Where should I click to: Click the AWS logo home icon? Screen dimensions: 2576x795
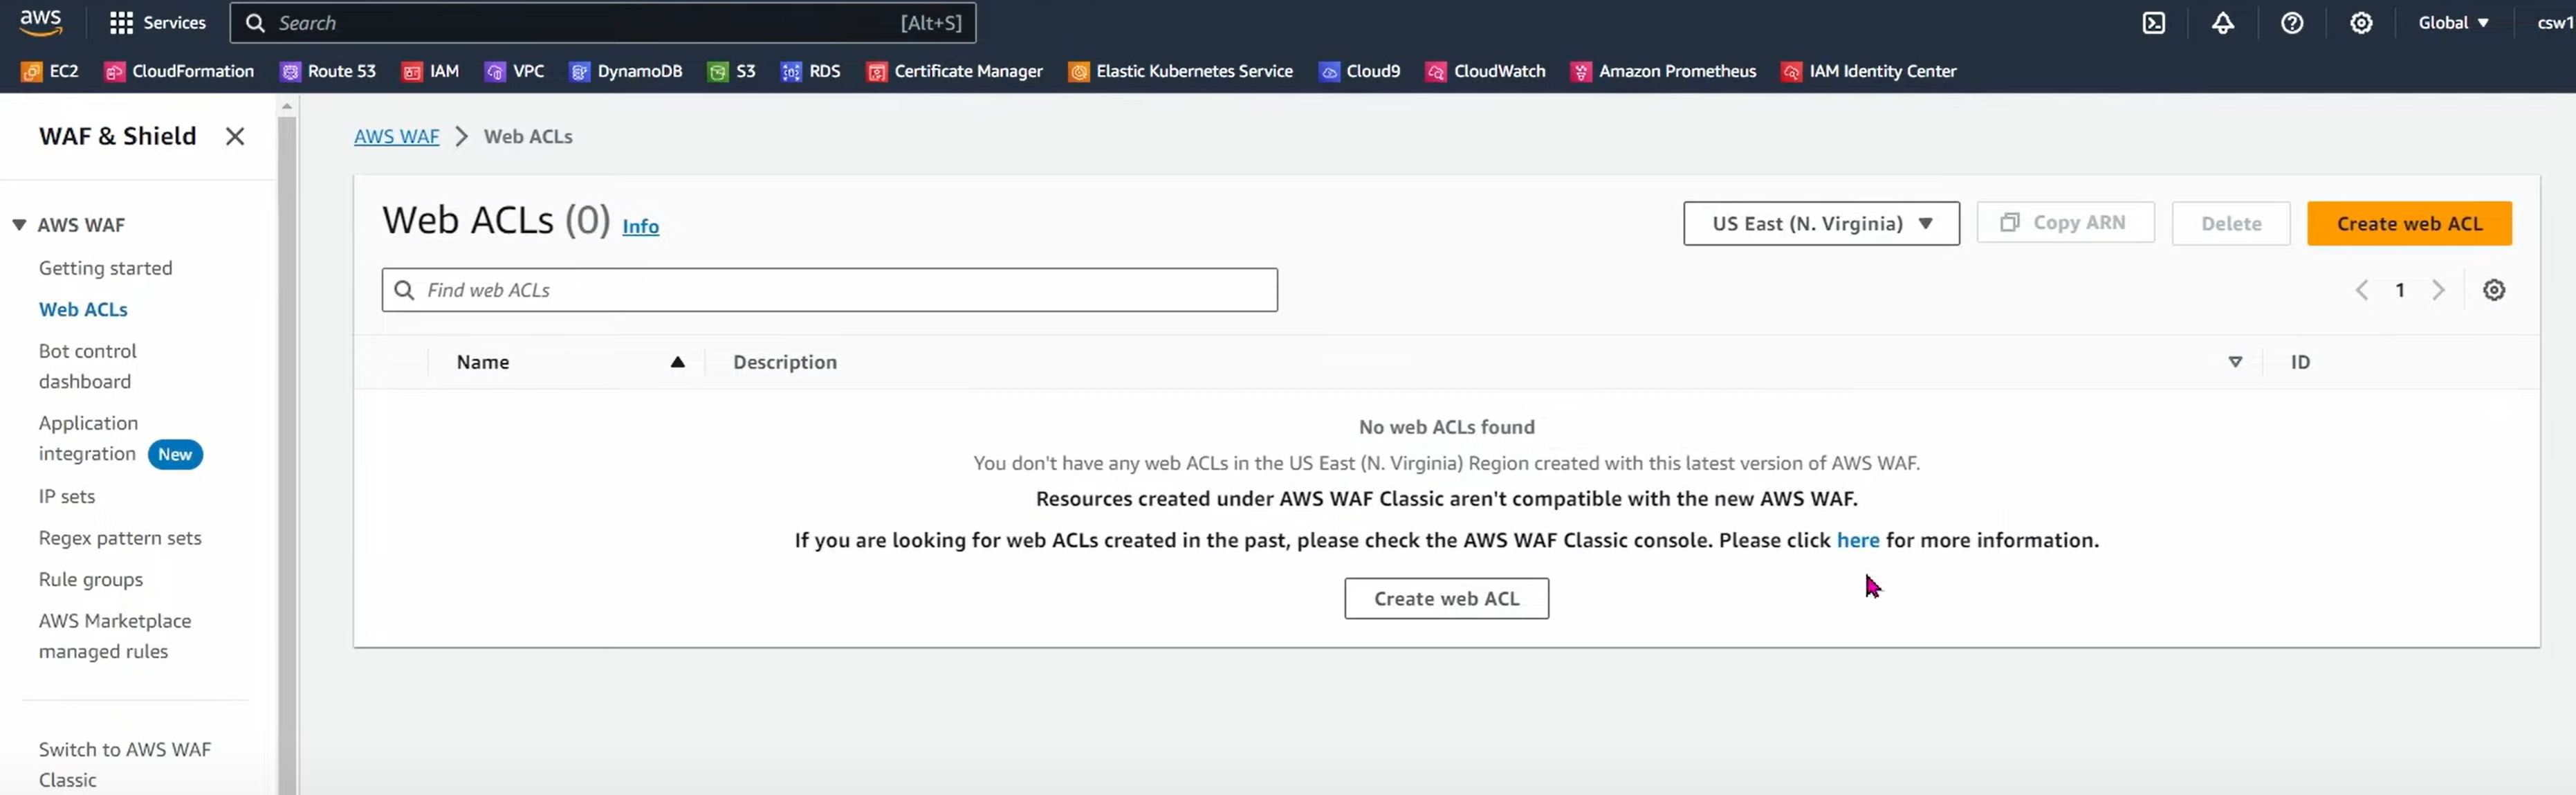41,22
